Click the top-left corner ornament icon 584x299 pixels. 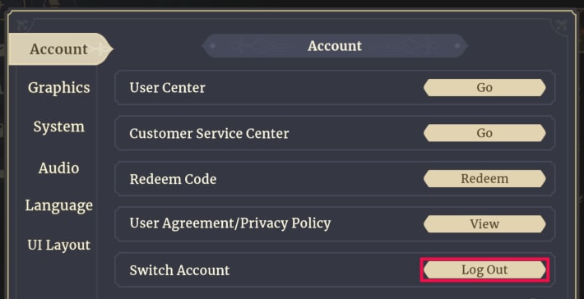coord(23,25)
